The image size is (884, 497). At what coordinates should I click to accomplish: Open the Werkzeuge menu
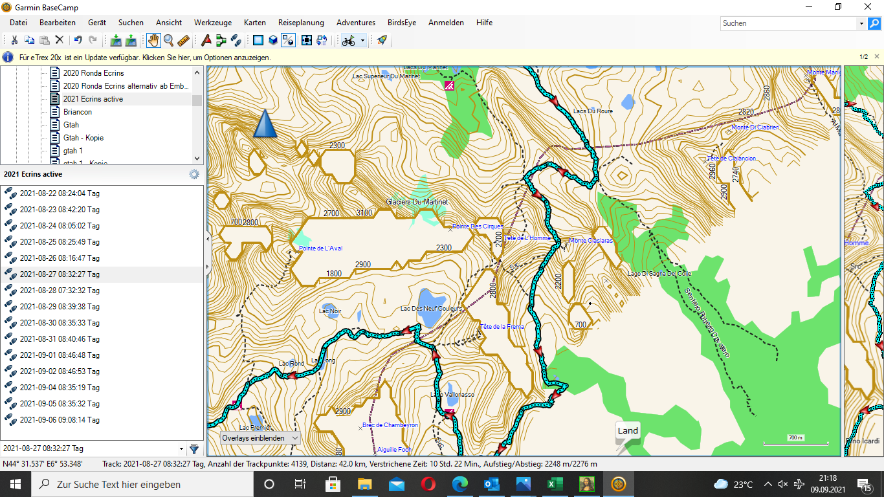click(213, 23)
